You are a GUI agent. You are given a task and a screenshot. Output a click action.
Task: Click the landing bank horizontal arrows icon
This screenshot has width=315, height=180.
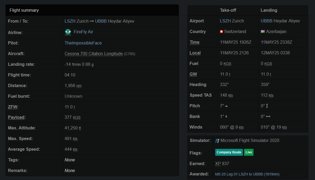(268, 117)
